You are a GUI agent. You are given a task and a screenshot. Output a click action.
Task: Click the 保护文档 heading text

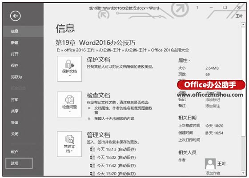click(x=98, y=60)
